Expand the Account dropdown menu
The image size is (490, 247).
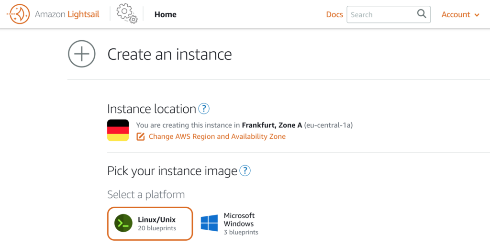[x=460, y=14]
